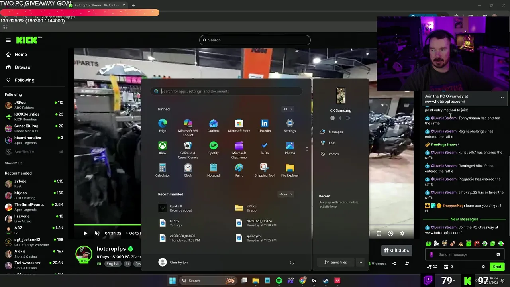Image resolution: width=510 pixels, height=287 pixels.
Task: Open Settings from pinned apps
Action: point(290,126)
